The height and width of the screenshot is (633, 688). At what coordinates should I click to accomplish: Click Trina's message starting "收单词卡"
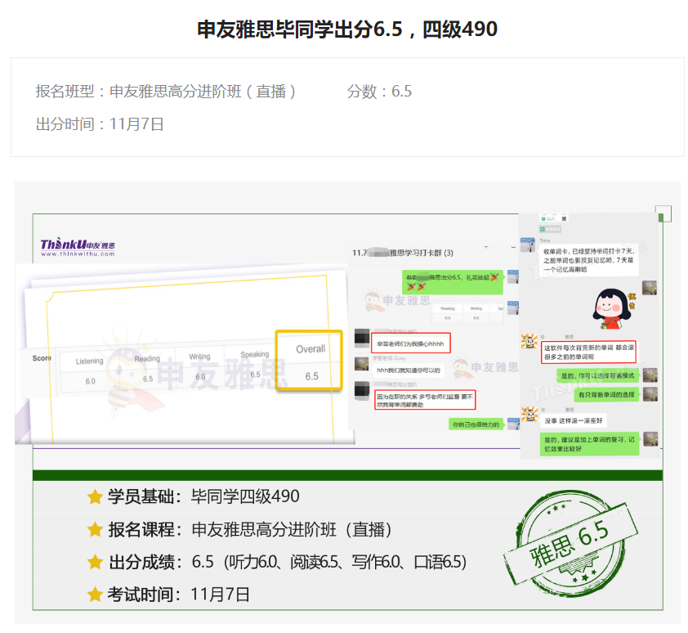click(x=589, y=260)
